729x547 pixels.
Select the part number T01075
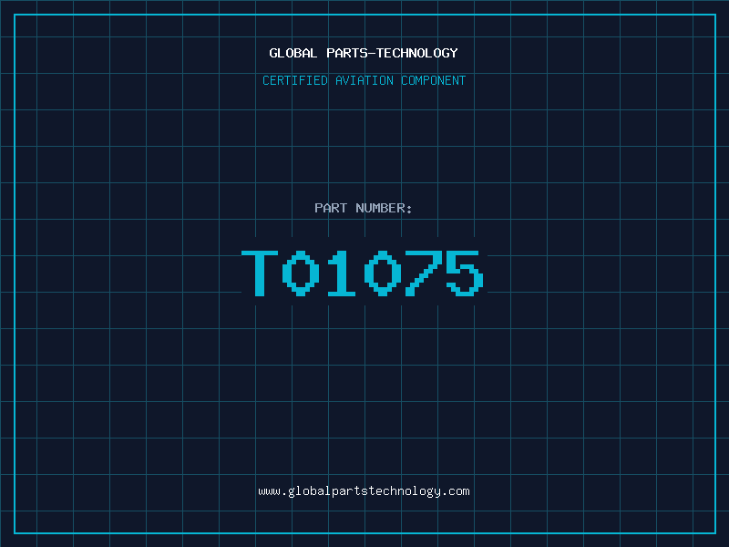[x=363, y=273]
